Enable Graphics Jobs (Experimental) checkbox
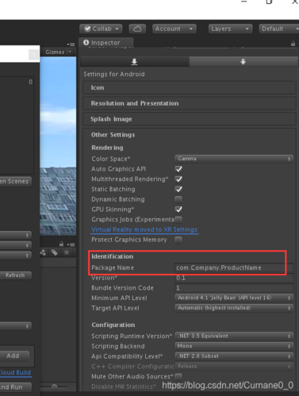This screenshot has height=396, width=299. pos(178,219)
